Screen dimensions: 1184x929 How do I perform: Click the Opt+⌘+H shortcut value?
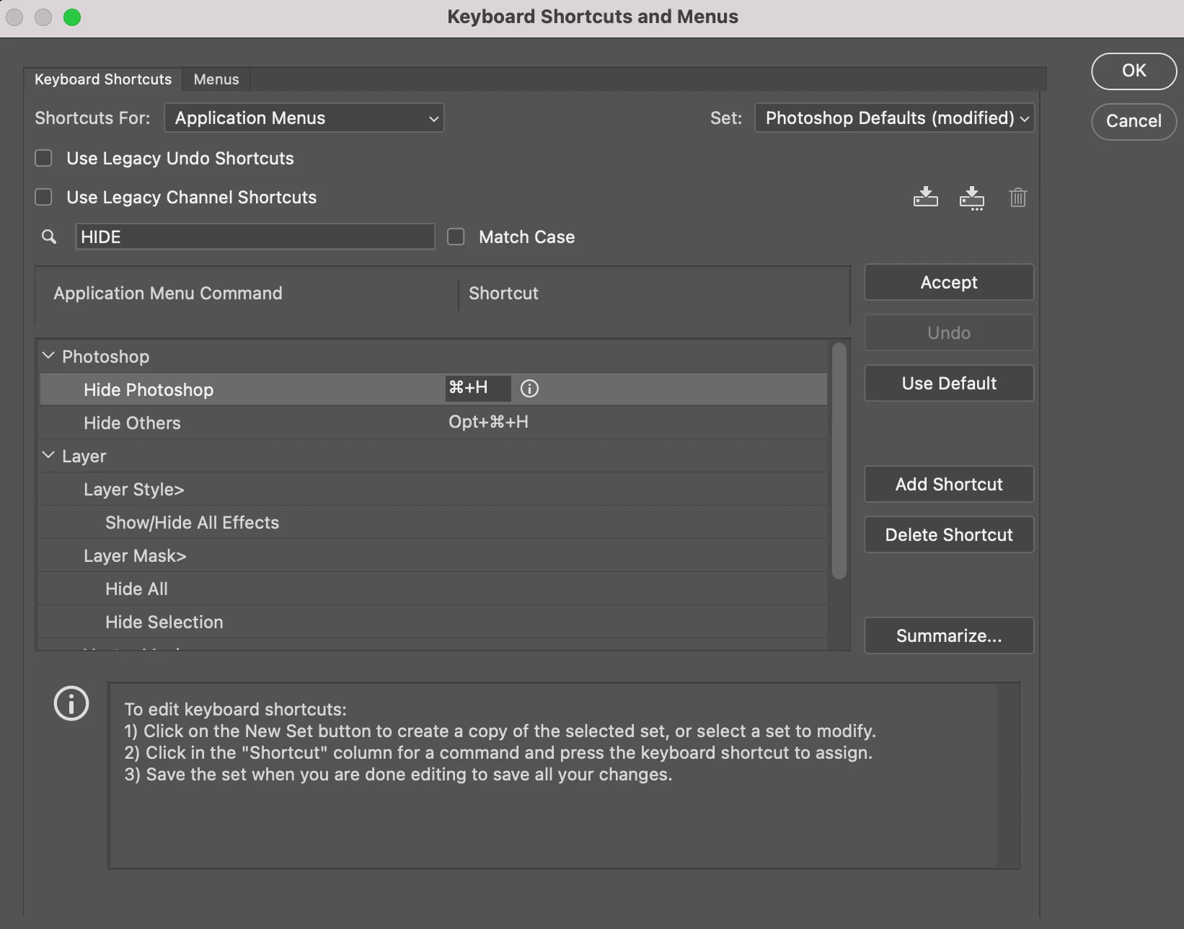click(488, 422)
